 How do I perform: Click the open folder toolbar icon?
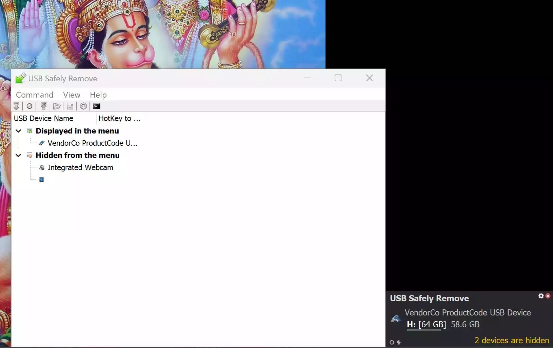[57, 106]
